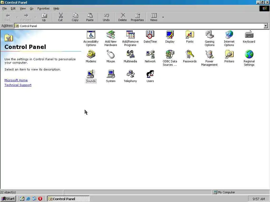The width and height of the screenshot is (270, 202).
Task: Open the System icon
Action: (x=111, y=74)
